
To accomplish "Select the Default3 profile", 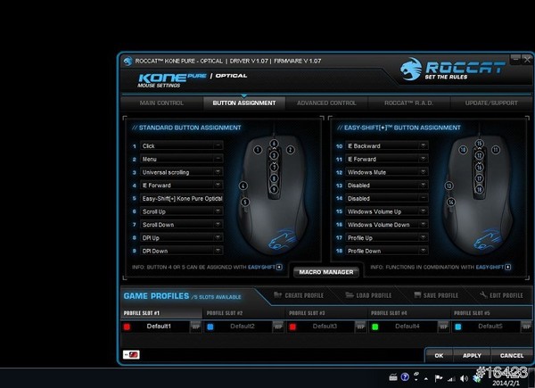I will point(325,326).
